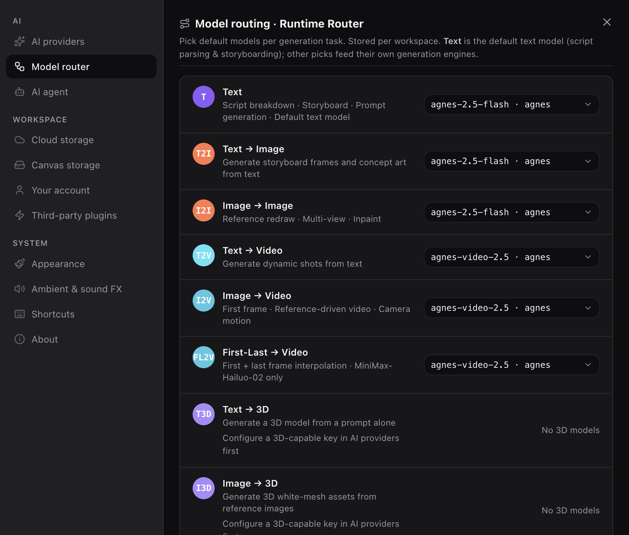629x535 pixels.
Task: Click the Shortcuts keyboard icon
Action: coord(20,314)
